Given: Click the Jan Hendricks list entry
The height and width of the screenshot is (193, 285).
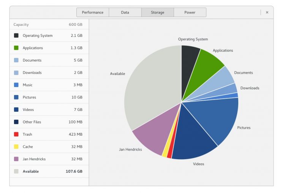Looking at the screenshot, I should [49, 159].
